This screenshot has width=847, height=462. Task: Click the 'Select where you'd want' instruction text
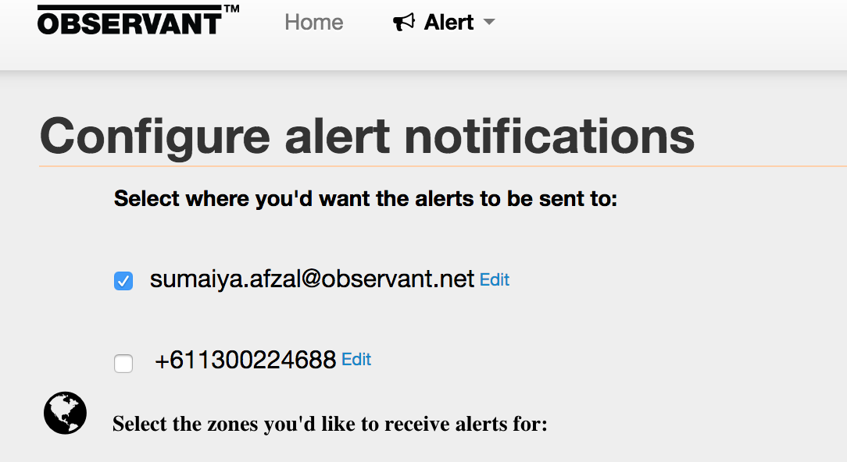(366, 199)
